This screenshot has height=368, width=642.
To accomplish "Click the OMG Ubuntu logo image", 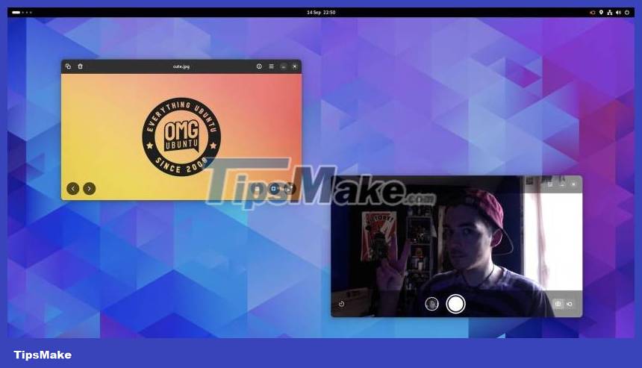I will tap(181, 137).
